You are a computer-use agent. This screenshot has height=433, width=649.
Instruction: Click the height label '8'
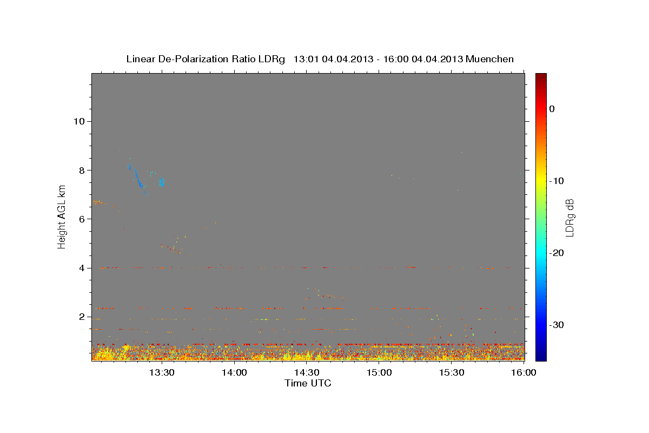(x=81, y=170)
